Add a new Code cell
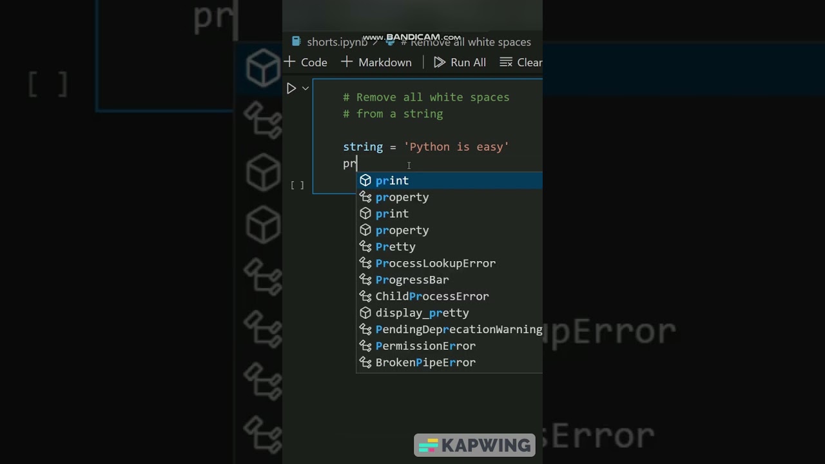Image resolution: width=825 pixels, height=464 pixels. (x=306, y=63)
